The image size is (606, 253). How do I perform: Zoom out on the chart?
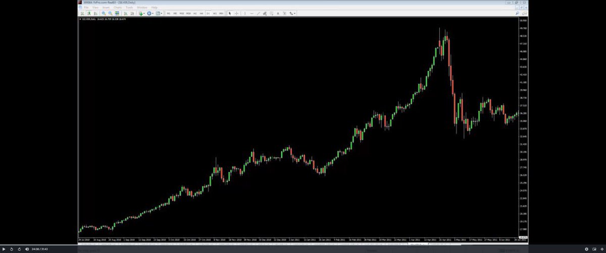point(110,14)
